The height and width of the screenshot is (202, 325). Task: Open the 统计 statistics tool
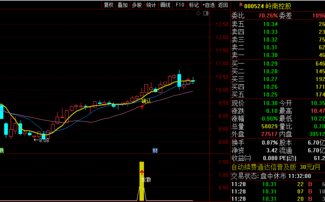pyautogui.click(x=151, y=5)
